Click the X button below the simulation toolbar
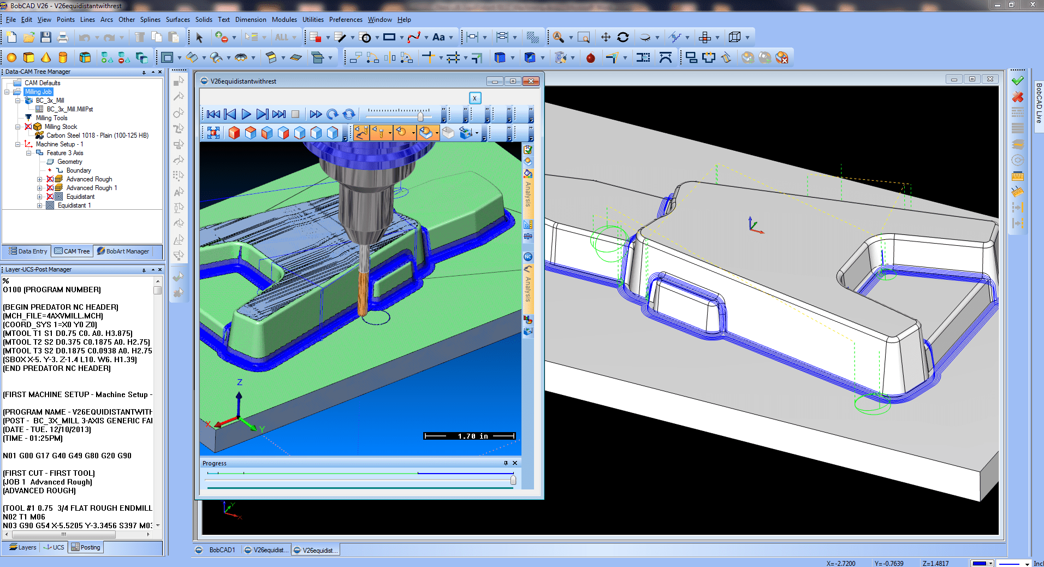The height and width of the screenshot is (567, 1044). (474, 98)
